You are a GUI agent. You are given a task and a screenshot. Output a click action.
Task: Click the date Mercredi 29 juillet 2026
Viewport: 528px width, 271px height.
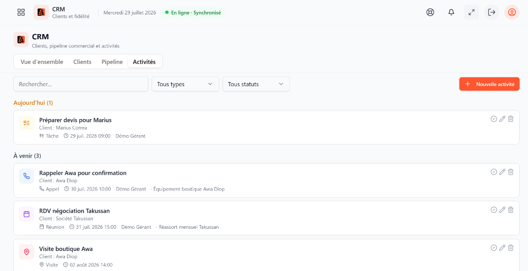[x=129, y=12]
